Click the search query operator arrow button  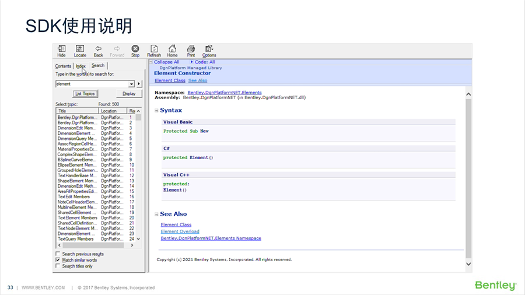(139, 83)
